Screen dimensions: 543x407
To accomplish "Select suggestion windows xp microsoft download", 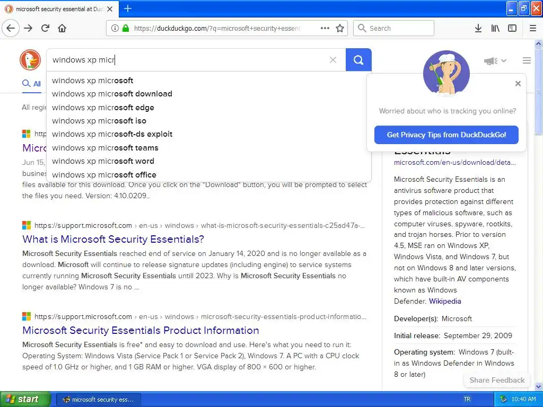I will 209,94.
